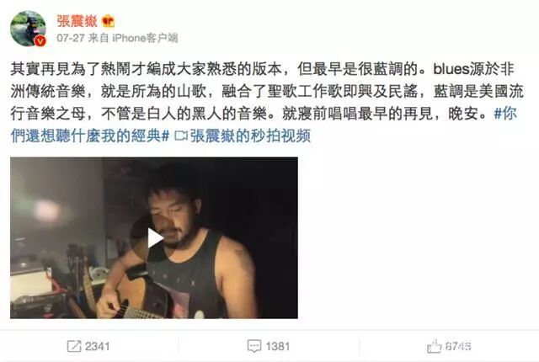Click the guitar video preview thumbnail
This screenshot has width=539, height=362.
pyautogui.click(x=154, y=237)
